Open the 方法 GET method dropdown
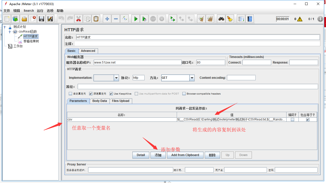 pyautogui.click(x=192, y=78)
